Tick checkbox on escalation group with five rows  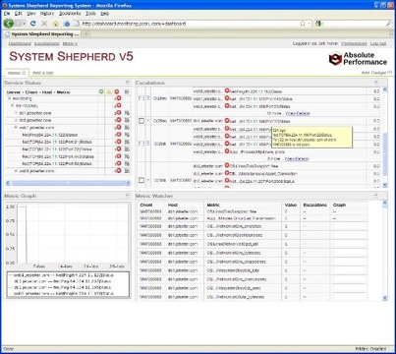(141, 144)
